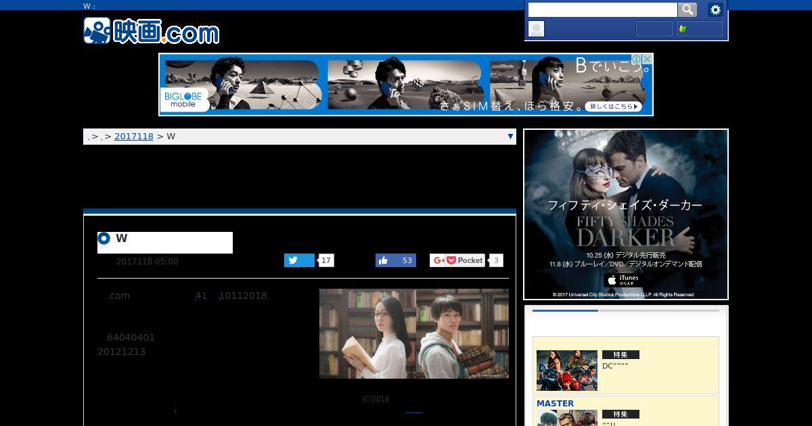
Task: Click the number 64040401 in article body
Action: click(131, 337)
